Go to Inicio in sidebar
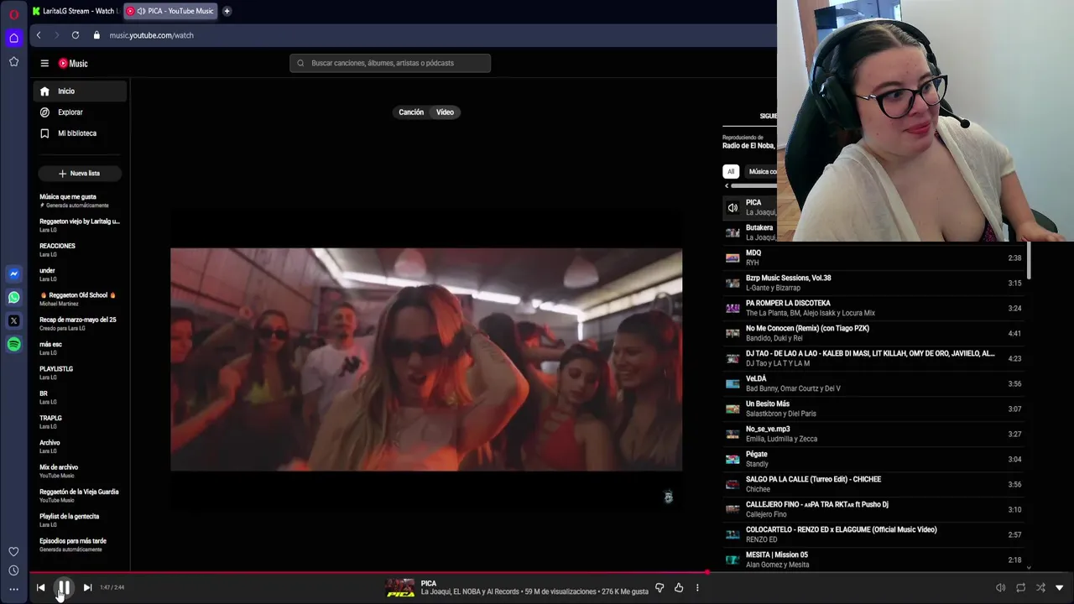This screenshot has width=1074, height=604. pyautogui.click(x=81, y=91)
